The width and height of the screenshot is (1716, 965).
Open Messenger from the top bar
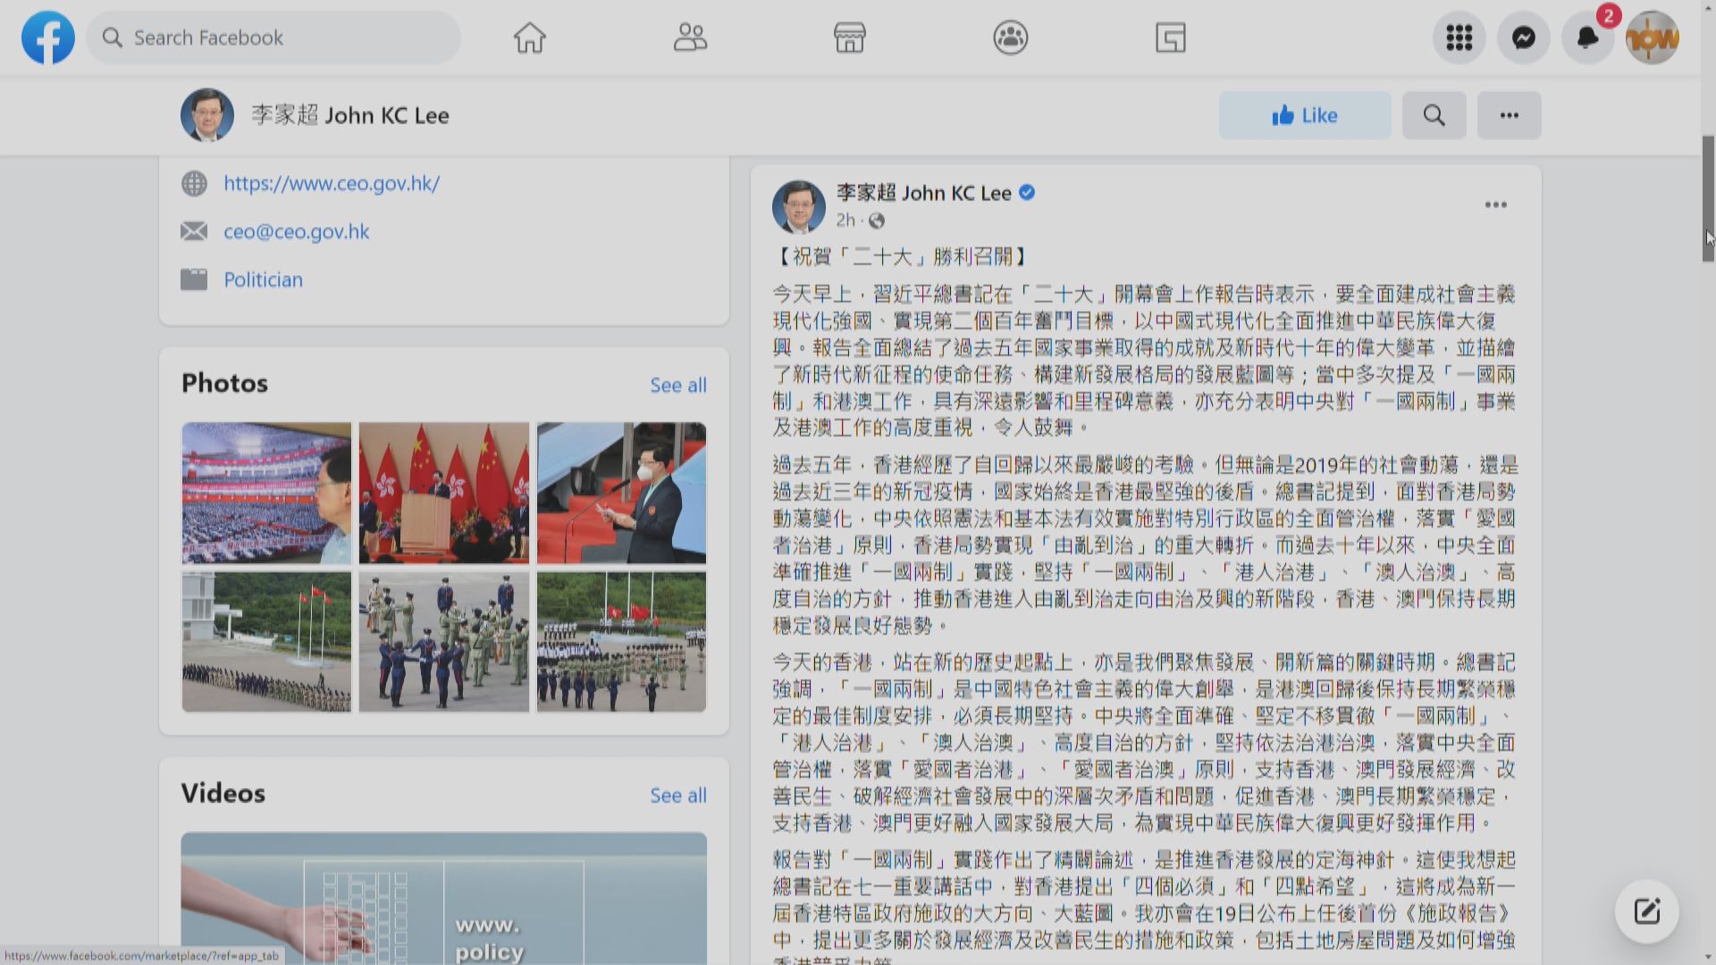click(x=1522, y=38)
